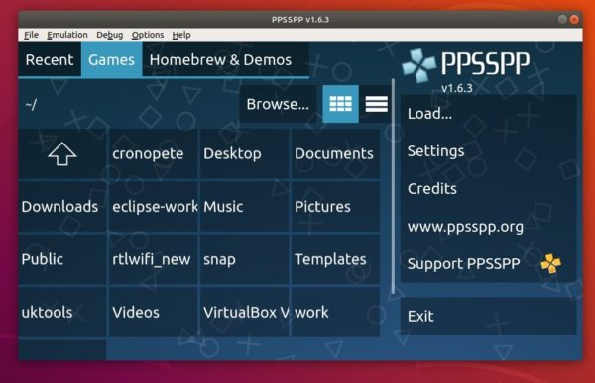
Task: Close the PPSSPP window
Action: pos(574,20)
